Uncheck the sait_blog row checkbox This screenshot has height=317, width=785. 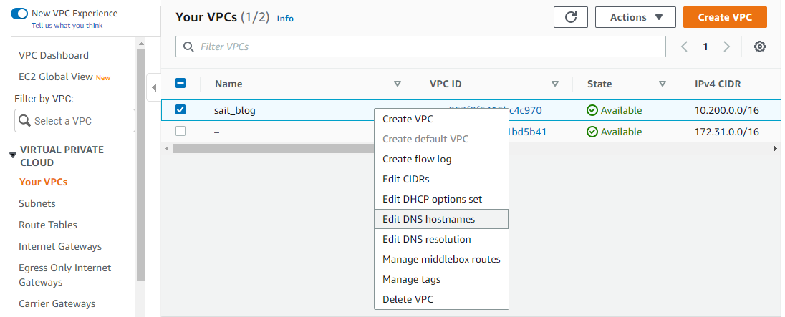pyautogui.click(x=180, y=109)
